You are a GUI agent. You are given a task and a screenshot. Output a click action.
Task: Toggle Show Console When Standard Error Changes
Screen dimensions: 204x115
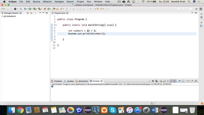[175, 81]
